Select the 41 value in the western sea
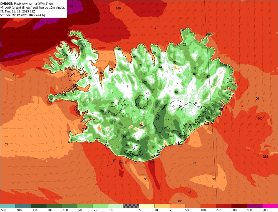278x212 pixels. [x=14, y=75]
